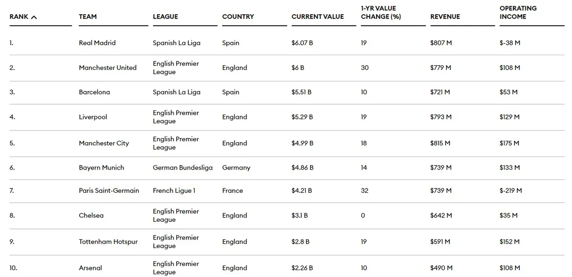Select the Tottenham Hotspur team name
Viewport: 572px width, 277px height.
click(108, 242)
